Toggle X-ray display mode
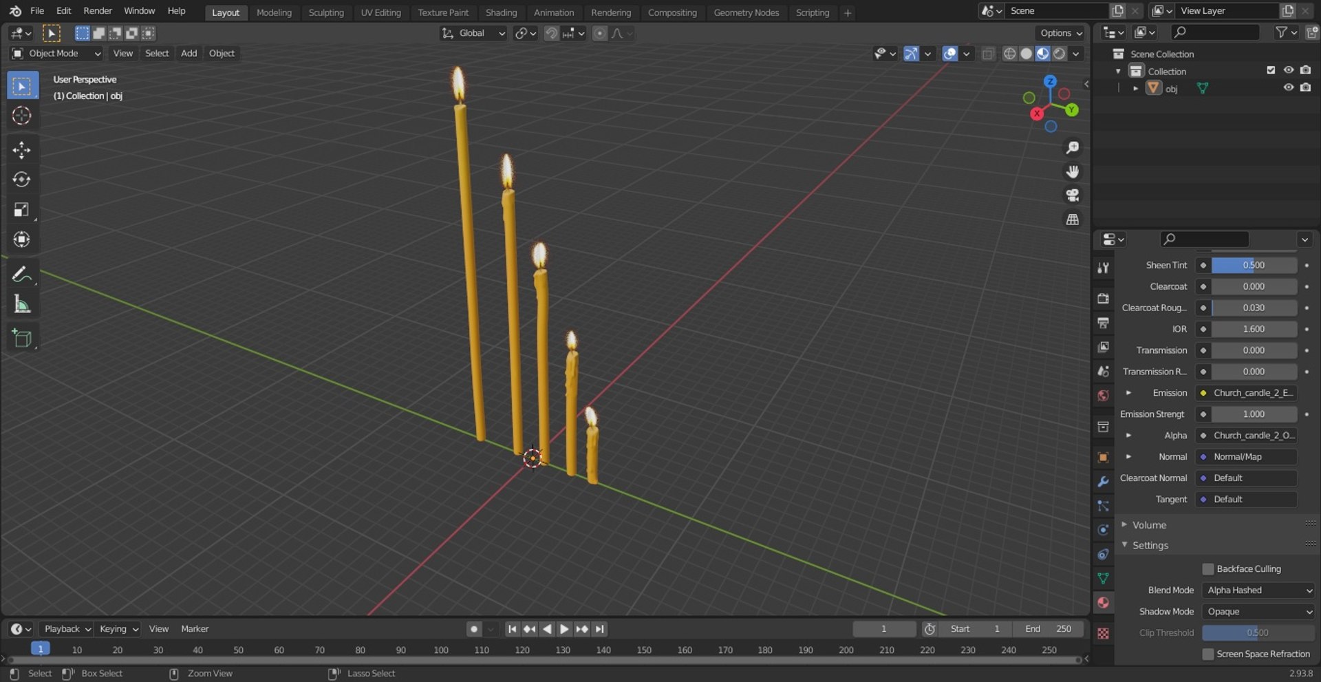The height and width of the screenshot is (682, 1321). [988, 54]
